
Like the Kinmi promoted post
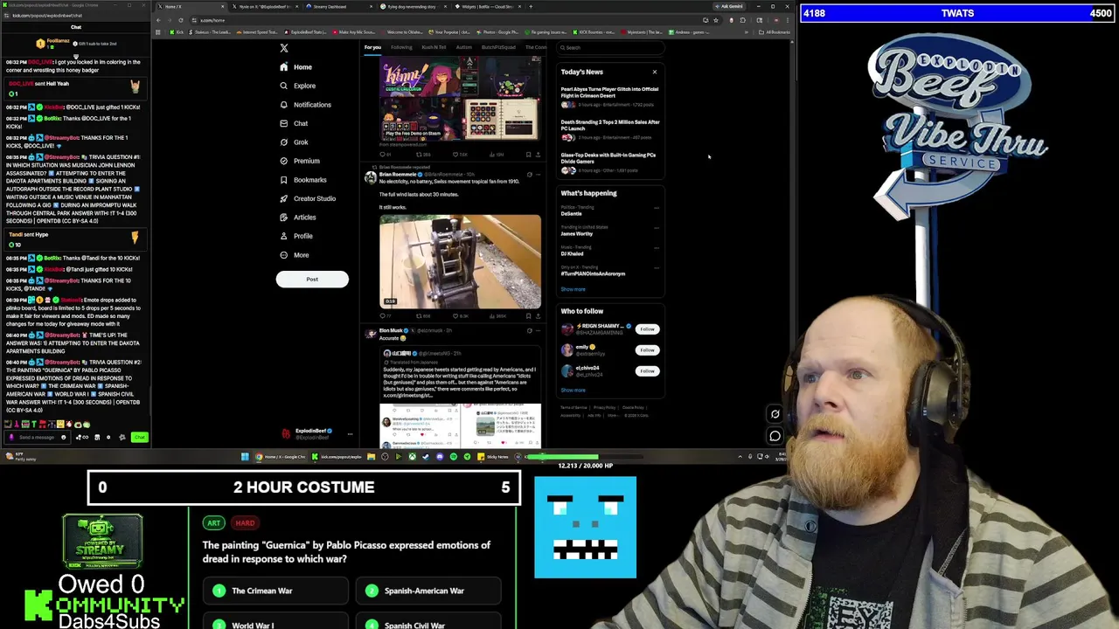point(457,155)
